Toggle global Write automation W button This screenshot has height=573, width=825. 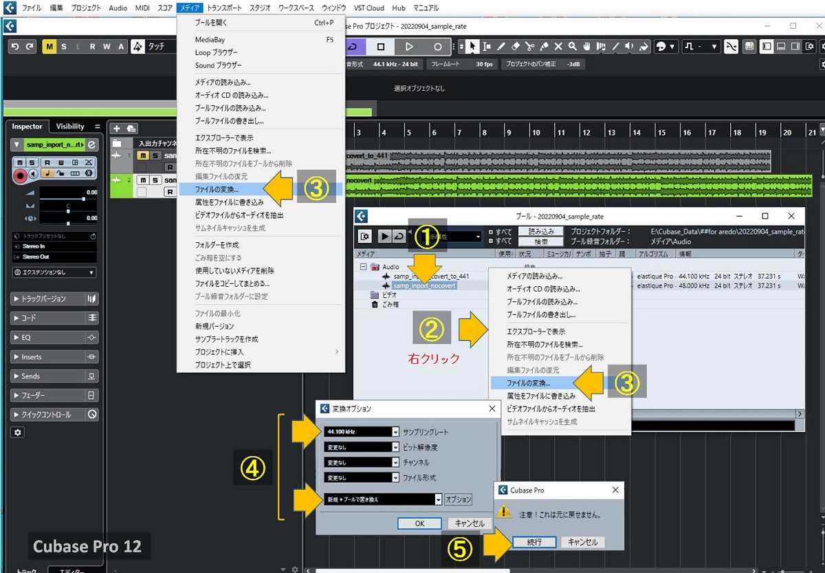click(x=107, y=46)
